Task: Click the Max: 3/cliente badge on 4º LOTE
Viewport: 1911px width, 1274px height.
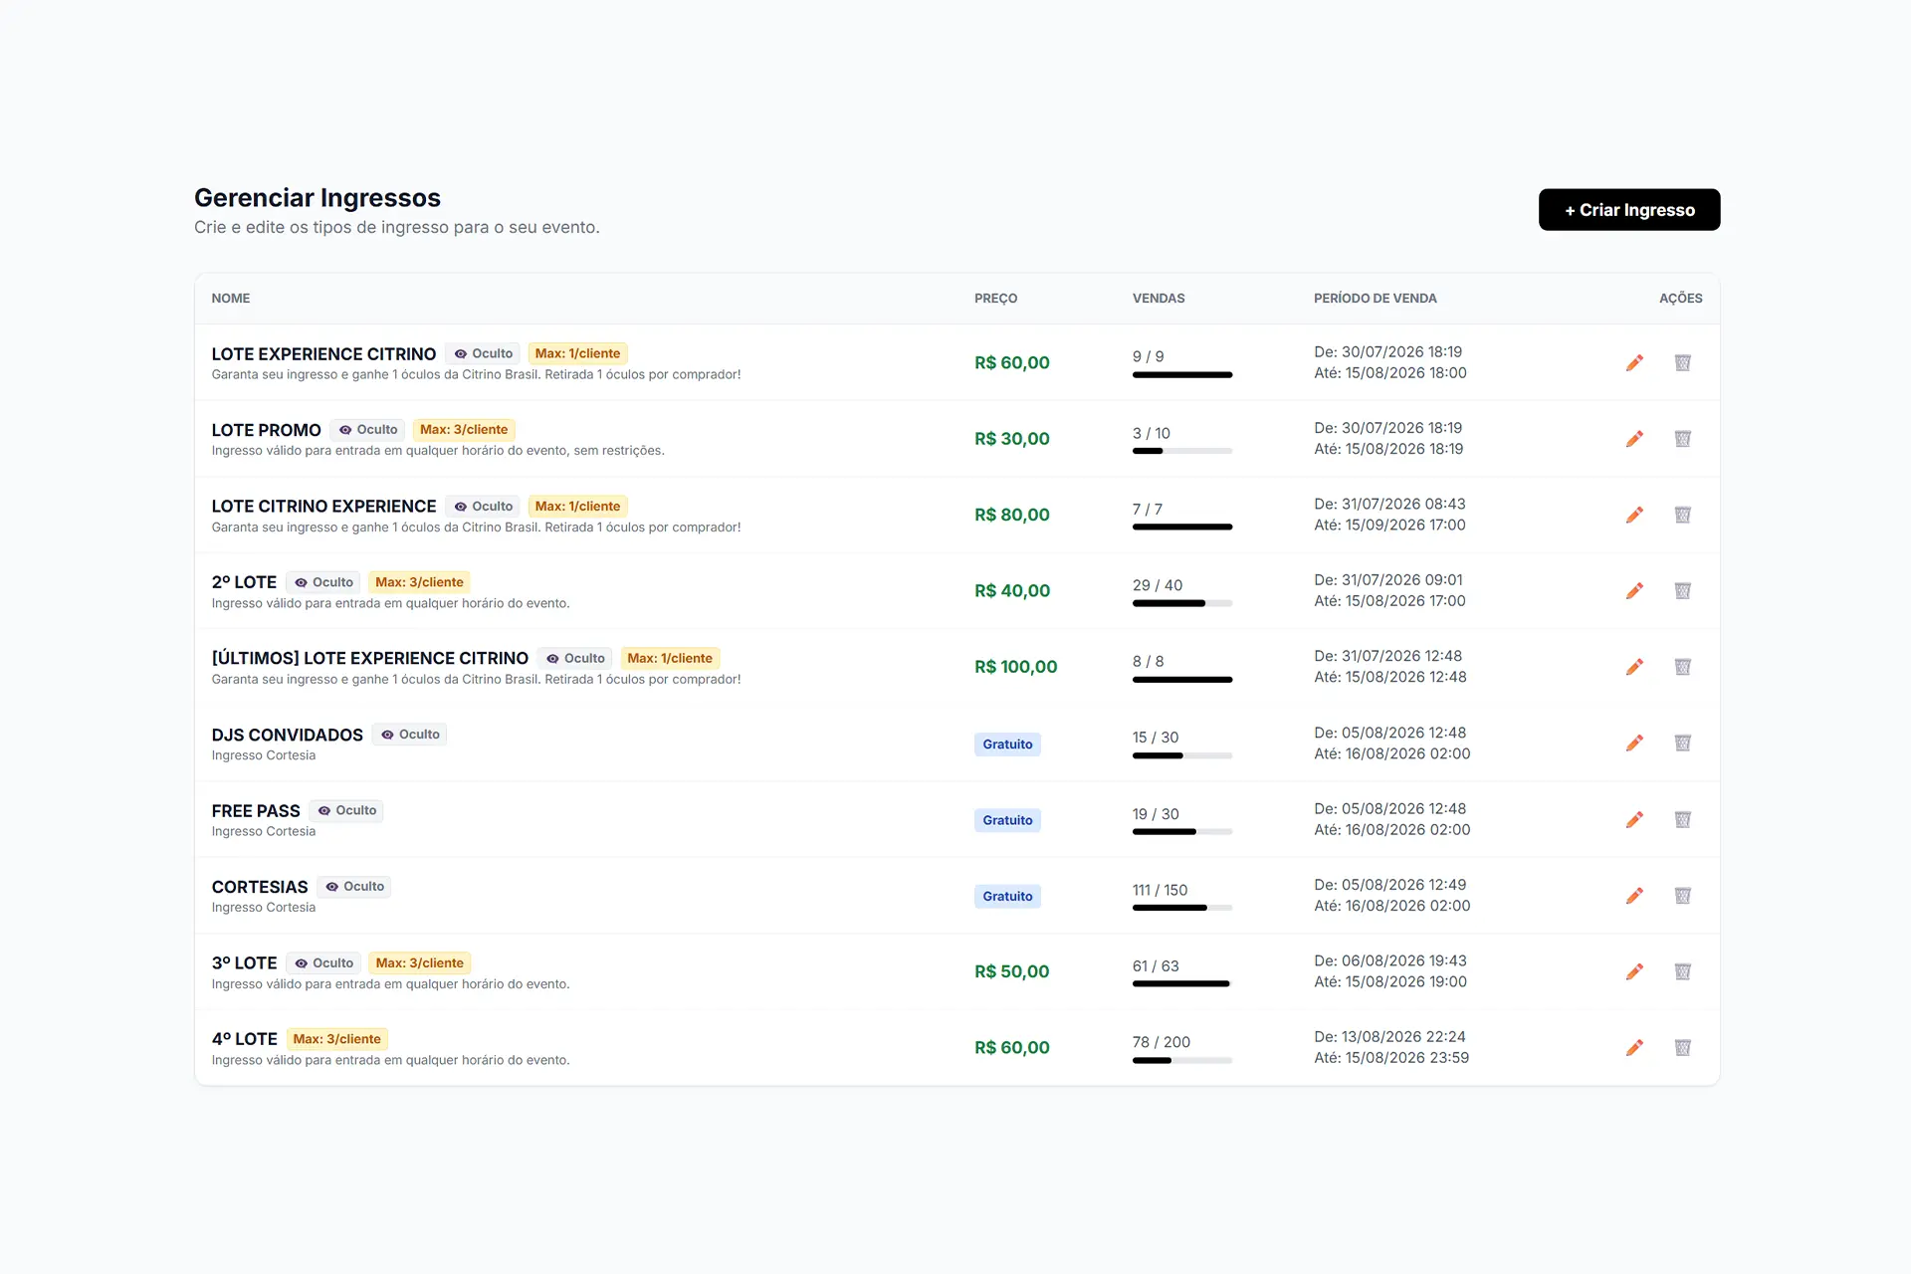Action: (337, 1039)
